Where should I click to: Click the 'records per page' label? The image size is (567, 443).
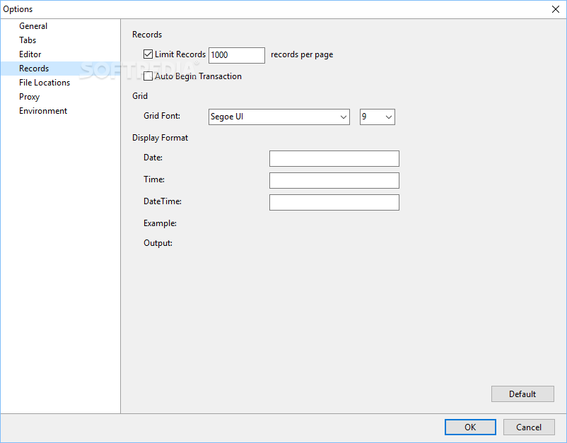coord(302,54)
